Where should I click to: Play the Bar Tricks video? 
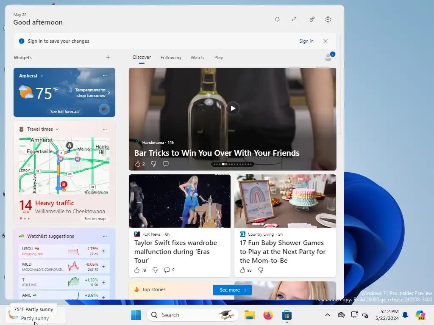[x=233, y=108]
